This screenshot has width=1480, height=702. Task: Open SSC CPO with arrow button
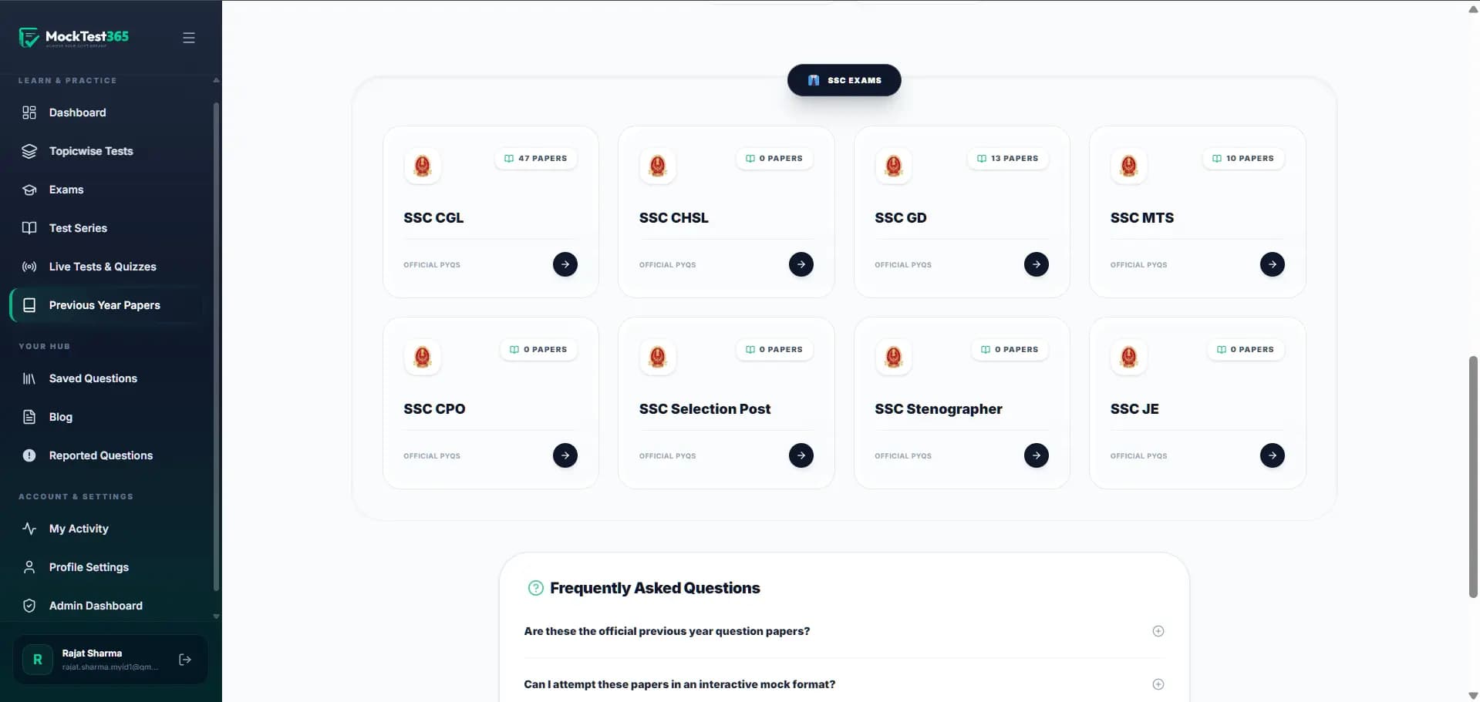[x=565, y=455]
